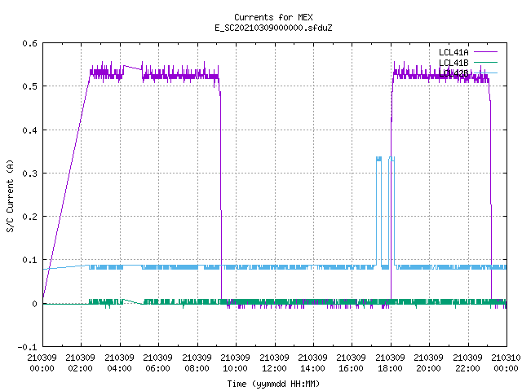Click the 210310 00:00 x-axis tick label
The image size is (522, 391).
tap(506, 363)
